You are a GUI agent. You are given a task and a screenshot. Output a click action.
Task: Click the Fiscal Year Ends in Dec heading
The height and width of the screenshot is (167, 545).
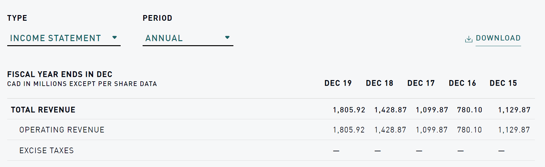(x=60, y=74)
